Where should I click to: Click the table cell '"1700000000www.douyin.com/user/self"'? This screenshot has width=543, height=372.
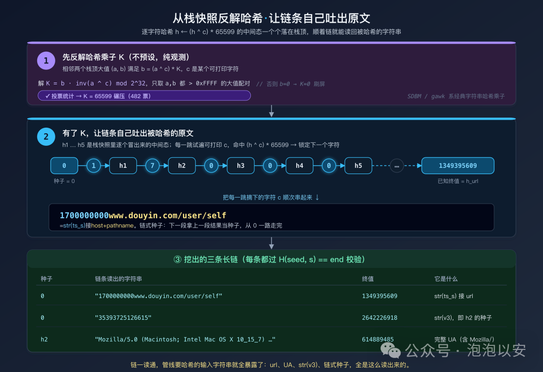pyautogui.click(x=158, y=296)
